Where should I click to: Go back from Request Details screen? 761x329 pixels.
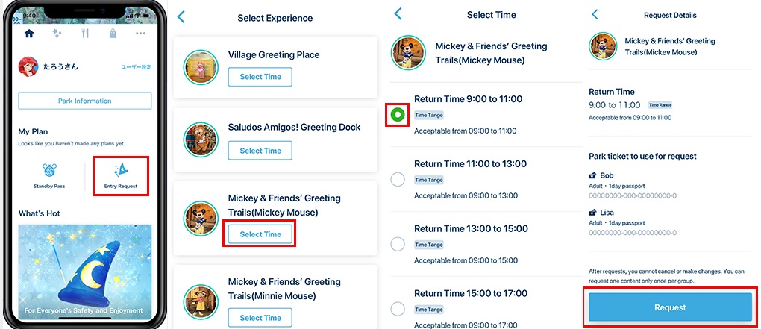pyautogui.click(x=595, y=14)
